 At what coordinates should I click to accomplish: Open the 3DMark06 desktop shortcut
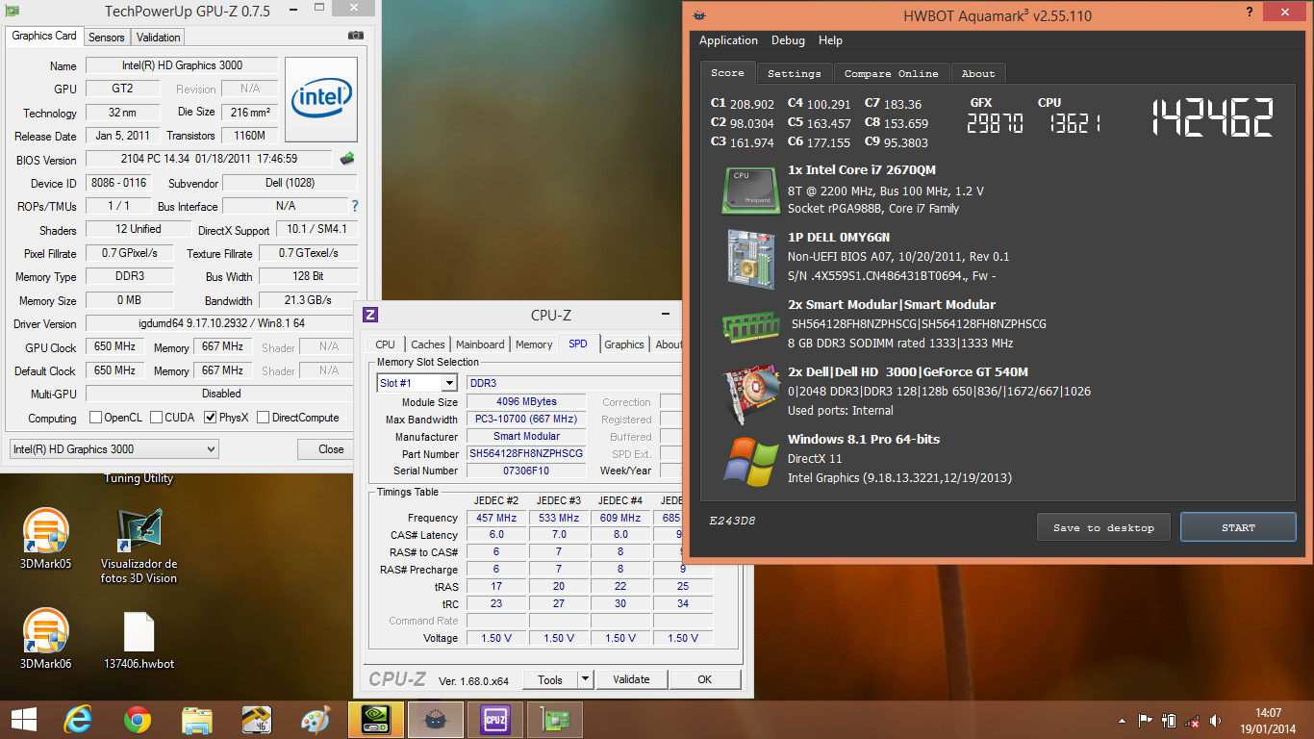(45, 638)
